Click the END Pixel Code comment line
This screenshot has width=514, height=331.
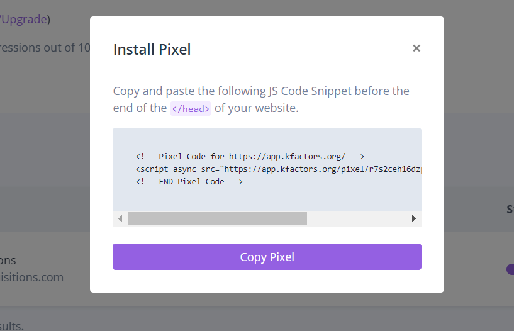(189, 182)
